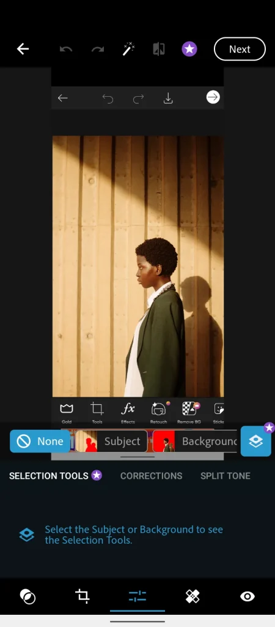275x627 pixels.
Task: Open the Split Tone tab
Action: click(x=226, y=476)
